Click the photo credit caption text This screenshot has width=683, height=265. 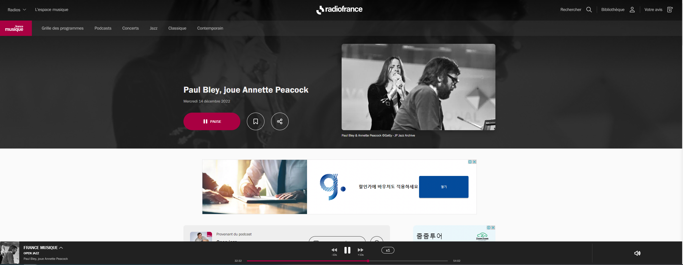point(378,135)
